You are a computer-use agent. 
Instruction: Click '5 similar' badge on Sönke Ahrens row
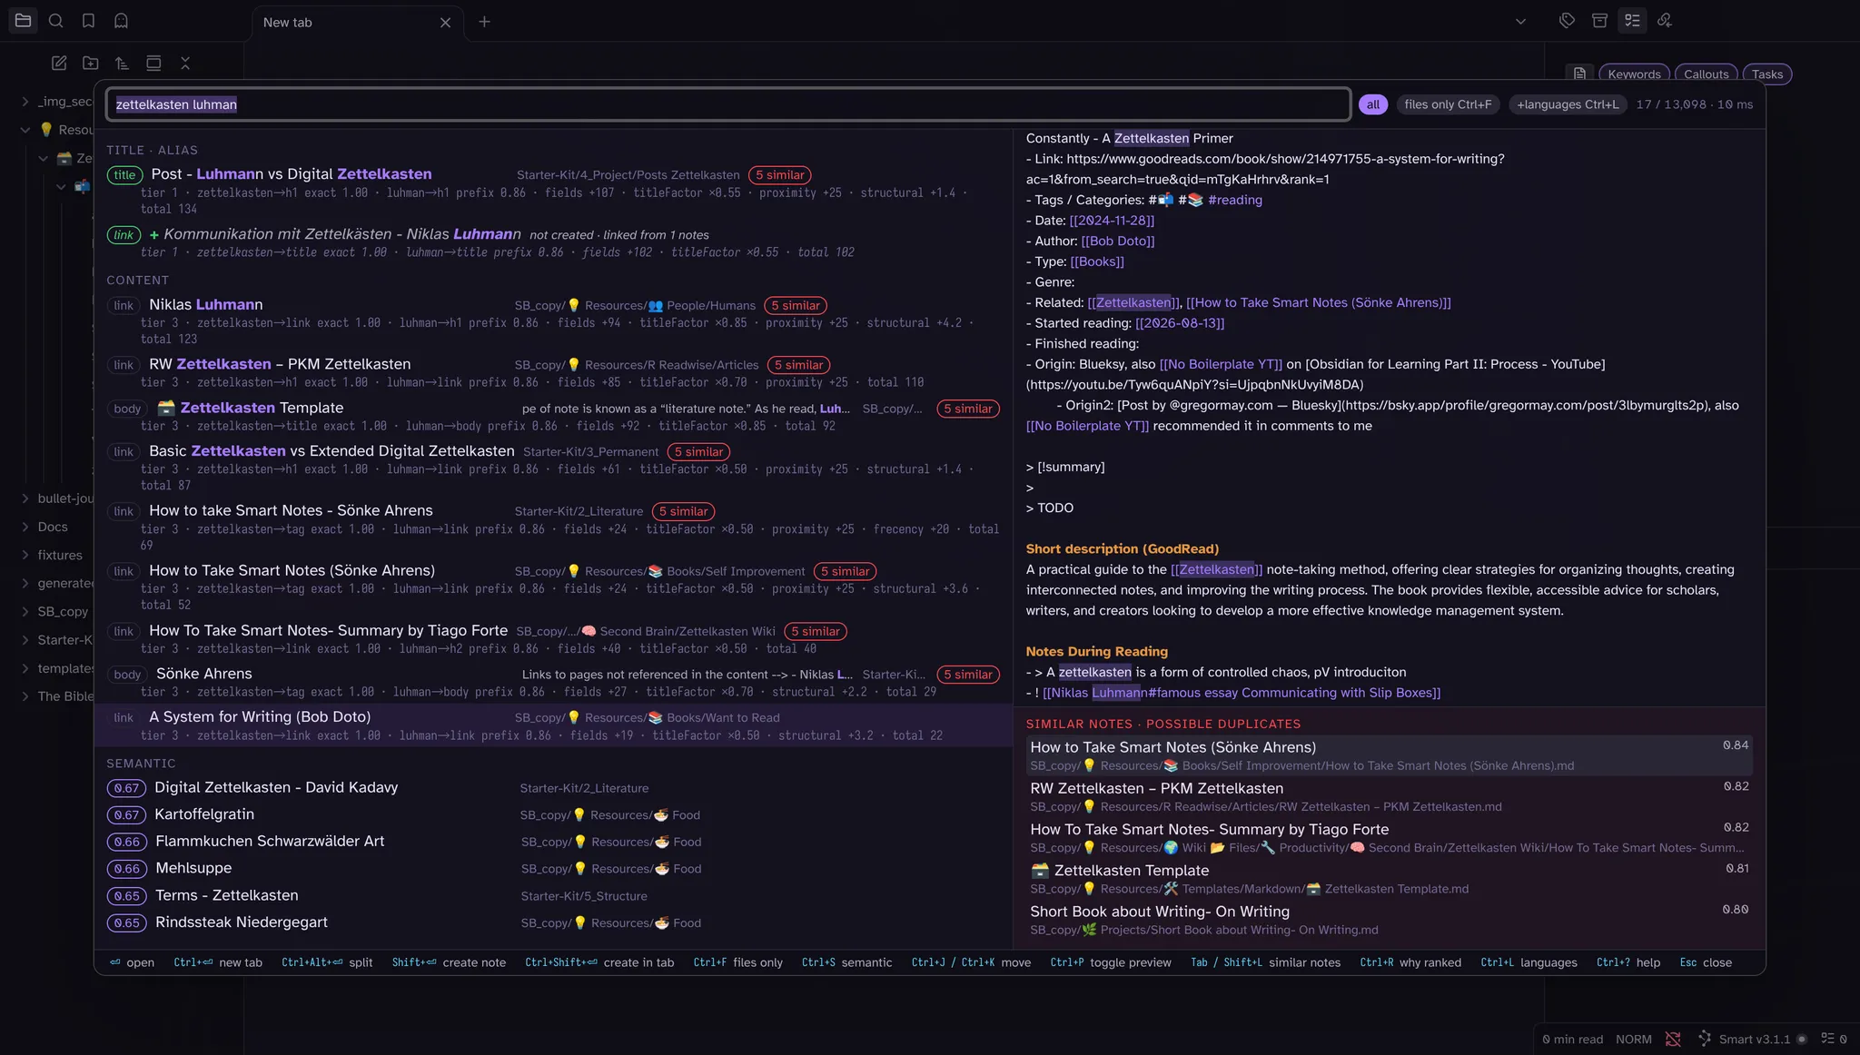pyautogui.click(x=967, y=675)
